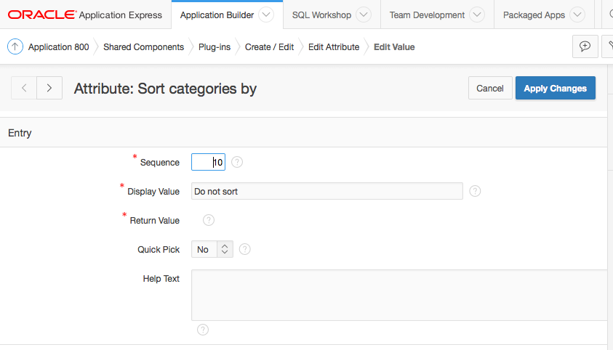Screen dimensions: 613x350
Task: Click help icon beside Return Value
Action: (x=209, y=220)
